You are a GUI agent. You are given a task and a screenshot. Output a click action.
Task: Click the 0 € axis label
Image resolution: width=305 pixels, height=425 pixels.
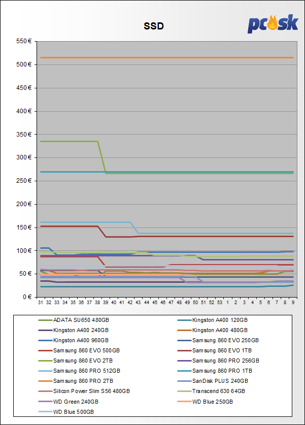27,297
